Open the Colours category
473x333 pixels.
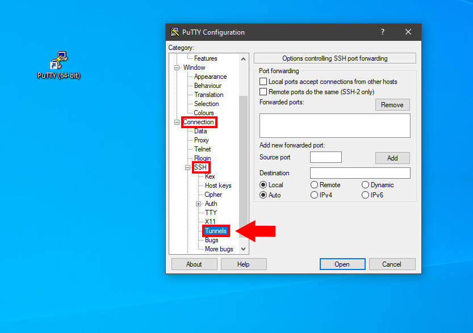tap(204, 113)
